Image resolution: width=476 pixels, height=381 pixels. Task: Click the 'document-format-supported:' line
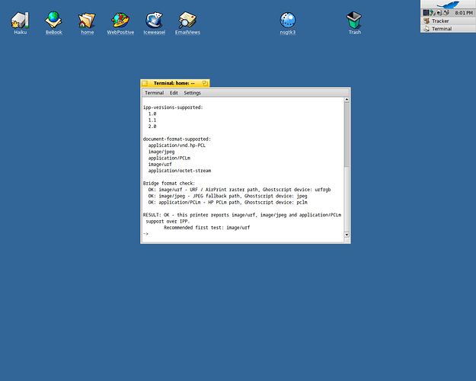click(x=177, y=139)
